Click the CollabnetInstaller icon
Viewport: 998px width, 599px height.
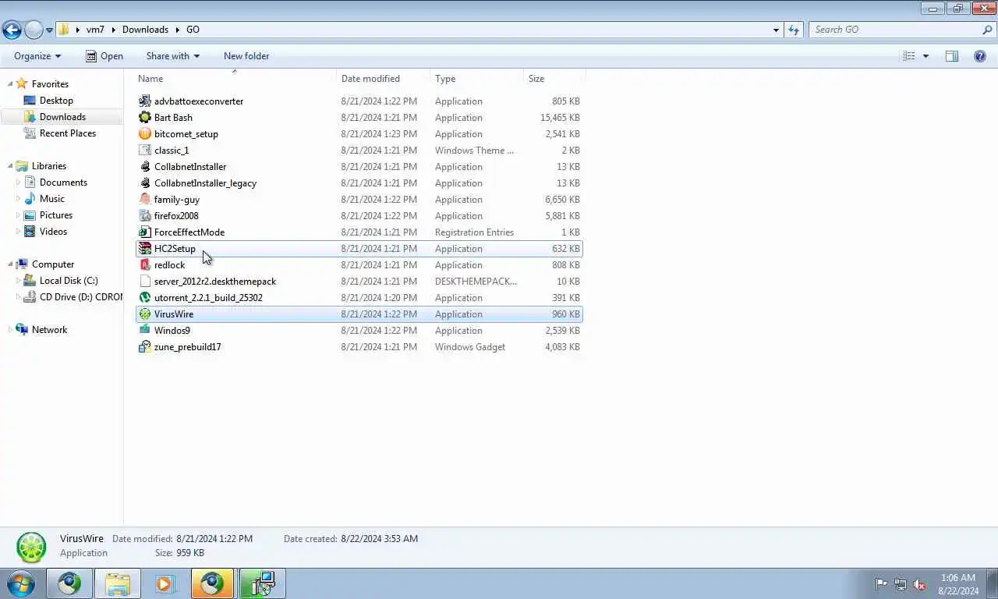(144, 167)
